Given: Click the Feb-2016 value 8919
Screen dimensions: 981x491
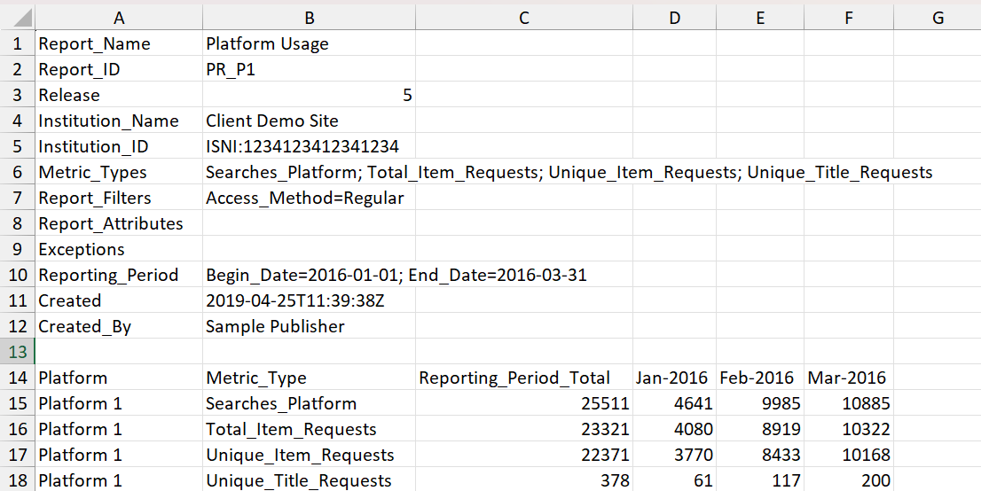Looking at the screenshot, I should pos(759,428).
